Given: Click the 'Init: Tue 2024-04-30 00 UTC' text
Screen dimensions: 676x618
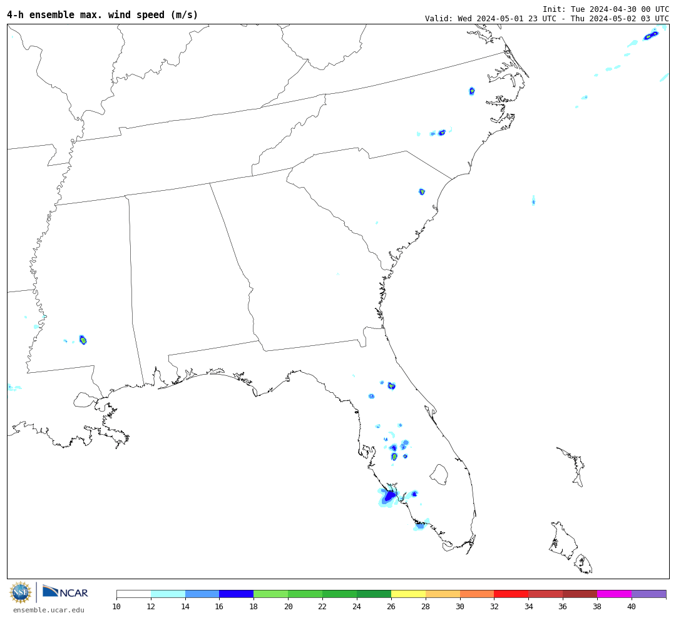Looking at the screenshot, I should pyautogui.click(x=606, y=9).
